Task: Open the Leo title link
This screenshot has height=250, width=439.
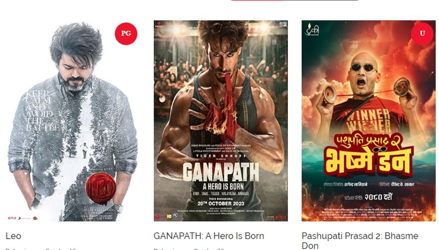Action: pos(14,236)
